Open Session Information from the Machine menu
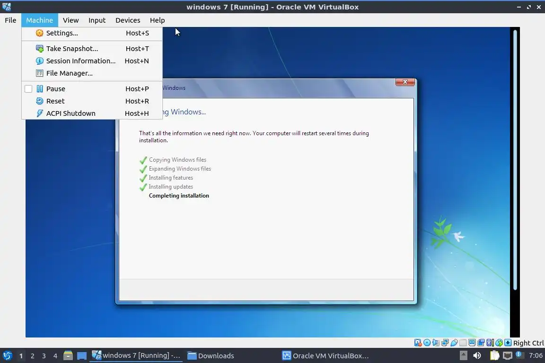 coord(92,61)
